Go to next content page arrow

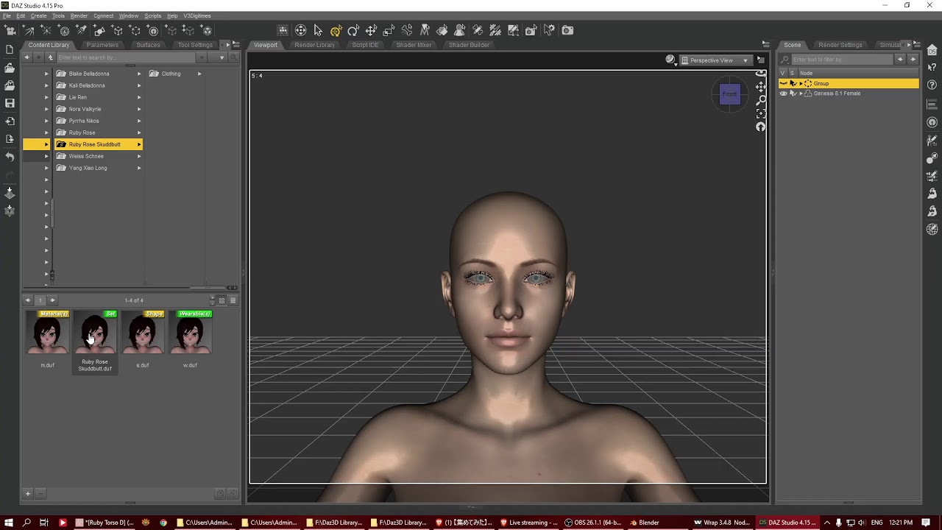(x=52, y=300)
